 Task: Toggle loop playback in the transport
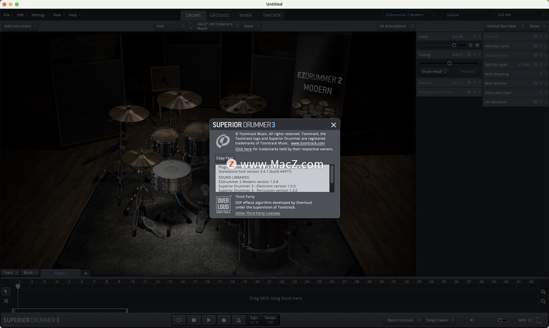click(179, 320)
